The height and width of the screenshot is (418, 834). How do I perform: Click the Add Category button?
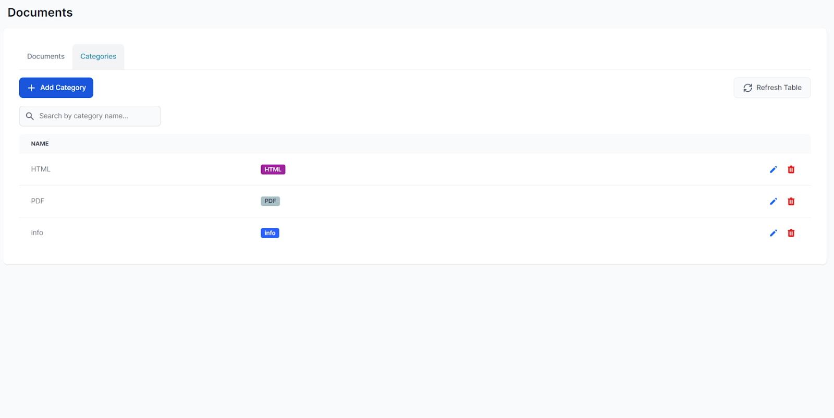(56, 88)
